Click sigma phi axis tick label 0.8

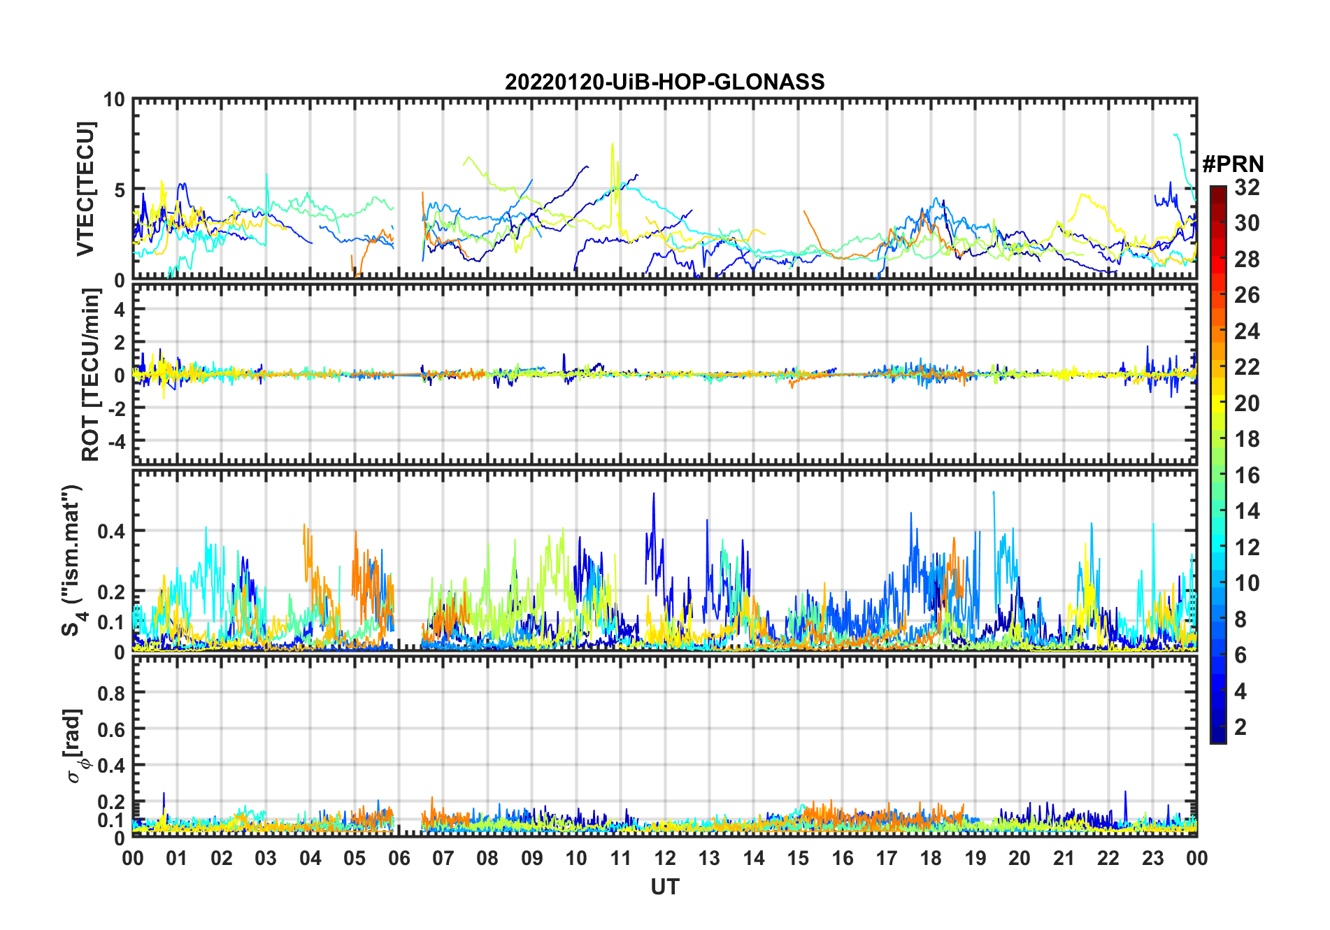112,693
